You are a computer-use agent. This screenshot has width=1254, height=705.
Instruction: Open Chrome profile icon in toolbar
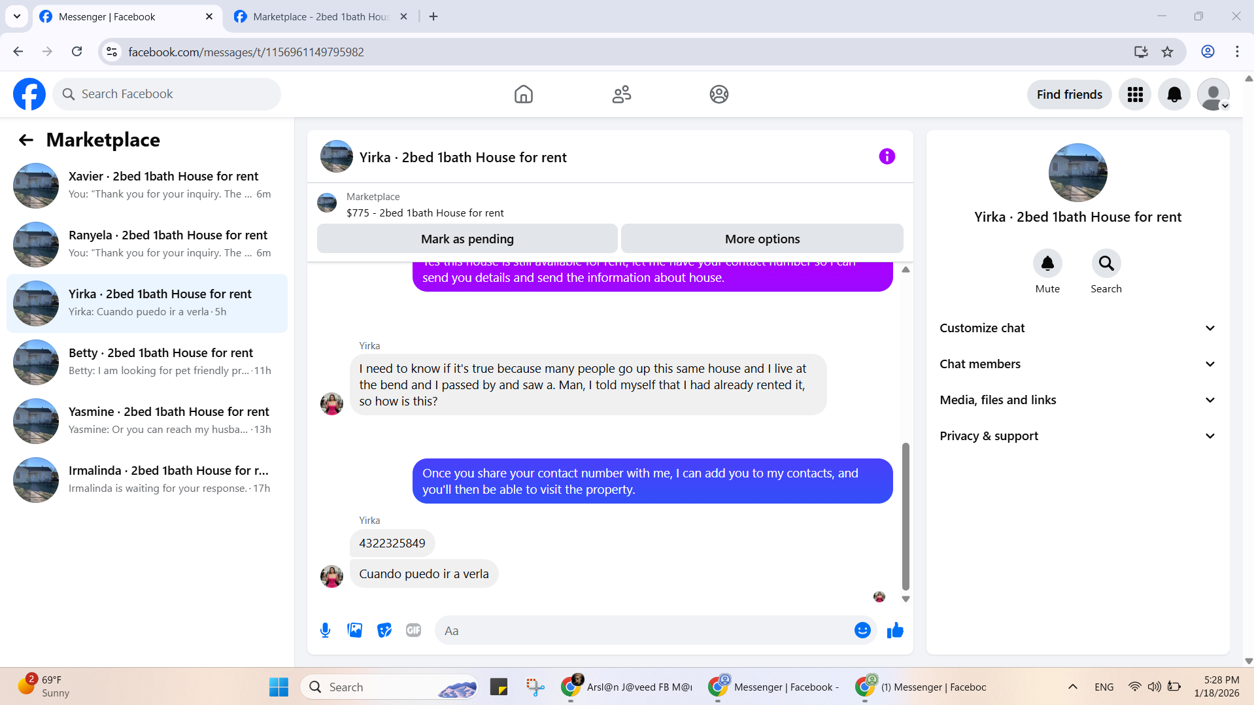1208,52
